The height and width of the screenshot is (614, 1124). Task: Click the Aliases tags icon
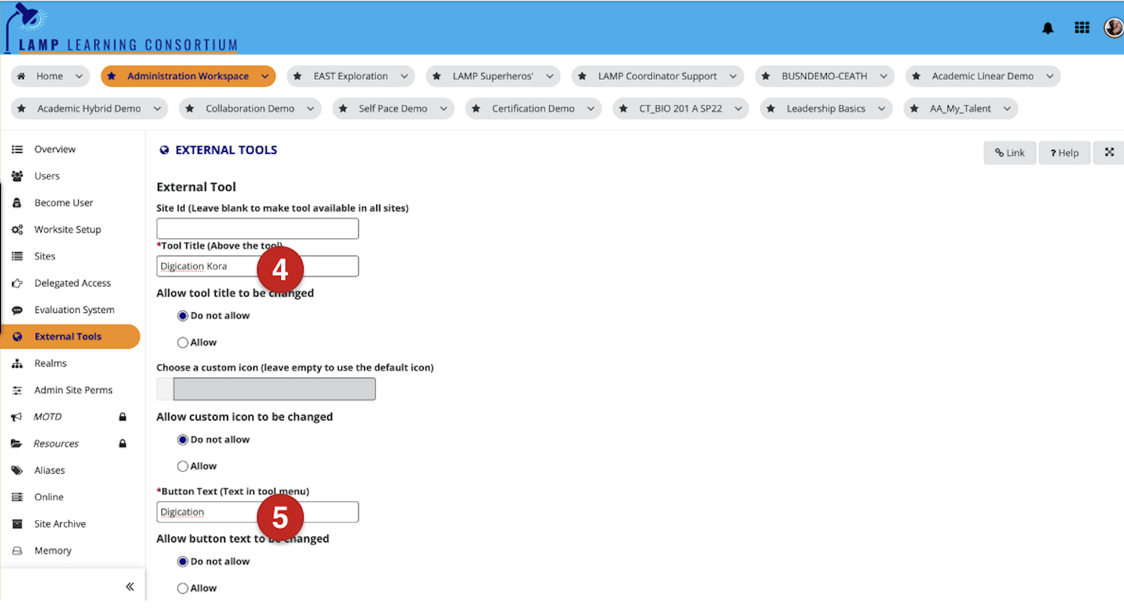pyautogui.click(x=17, y=471)
